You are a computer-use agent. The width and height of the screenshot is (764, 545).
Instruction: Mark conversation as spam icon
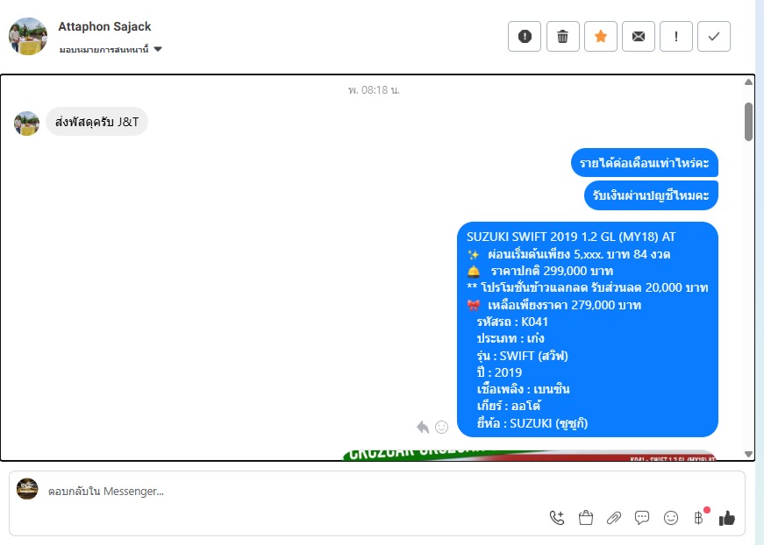pos(525,37)
